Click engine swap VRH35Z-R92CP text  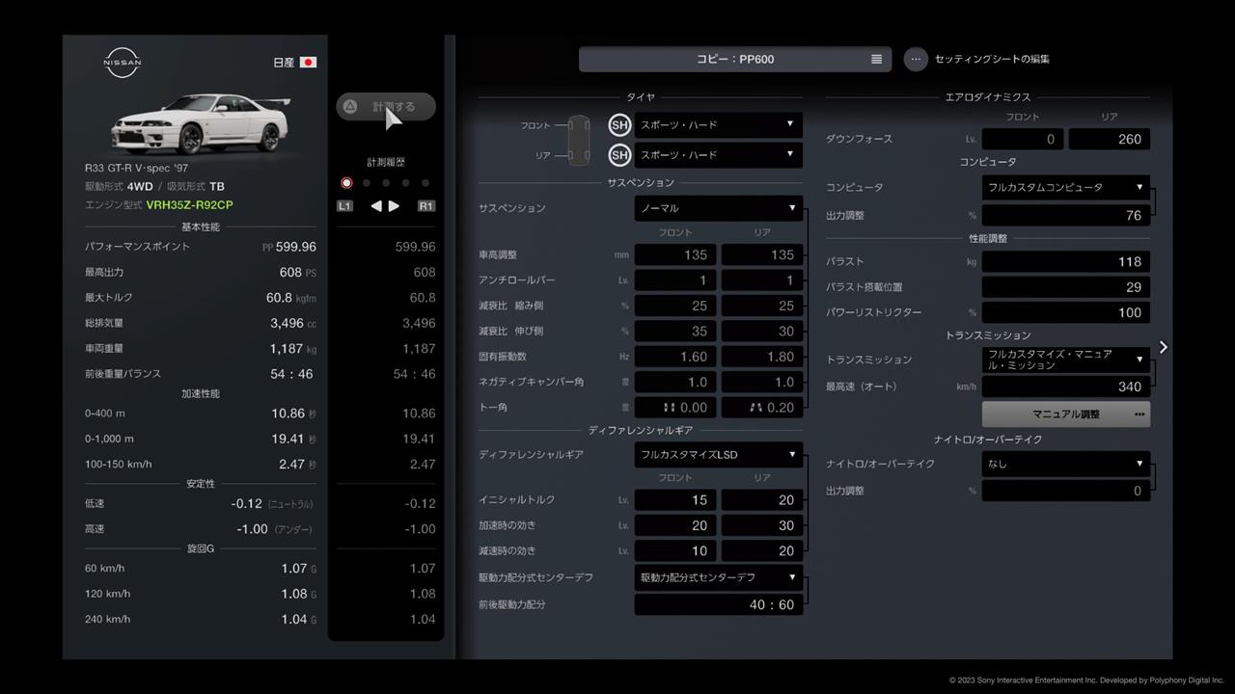point(189,205)
